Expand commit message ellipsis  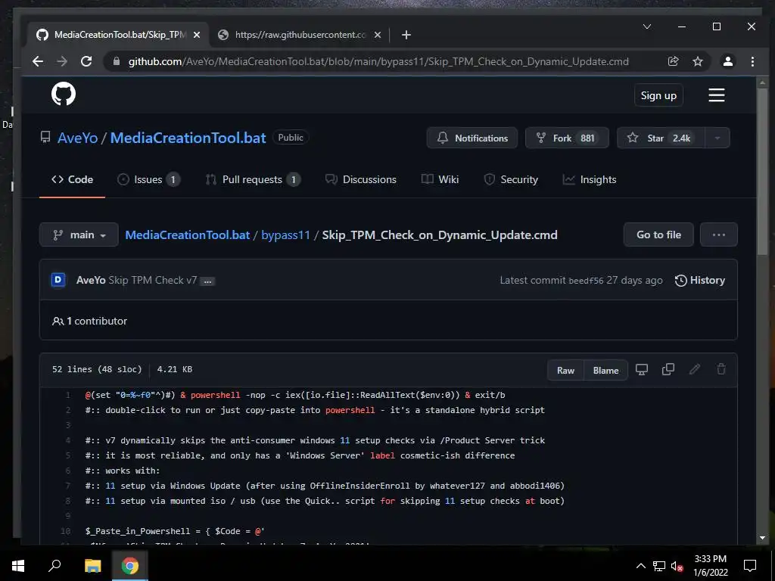(x=208, y=281)
